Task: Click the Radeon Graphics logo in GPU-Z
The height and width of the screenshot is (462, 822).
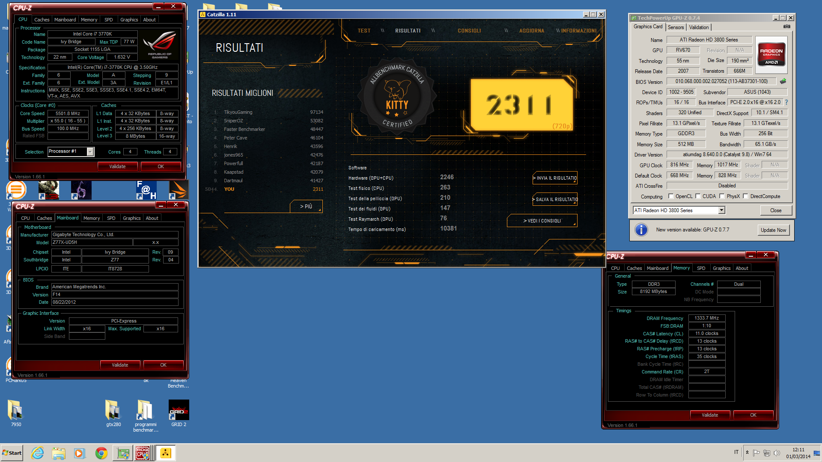Action: 771,54
